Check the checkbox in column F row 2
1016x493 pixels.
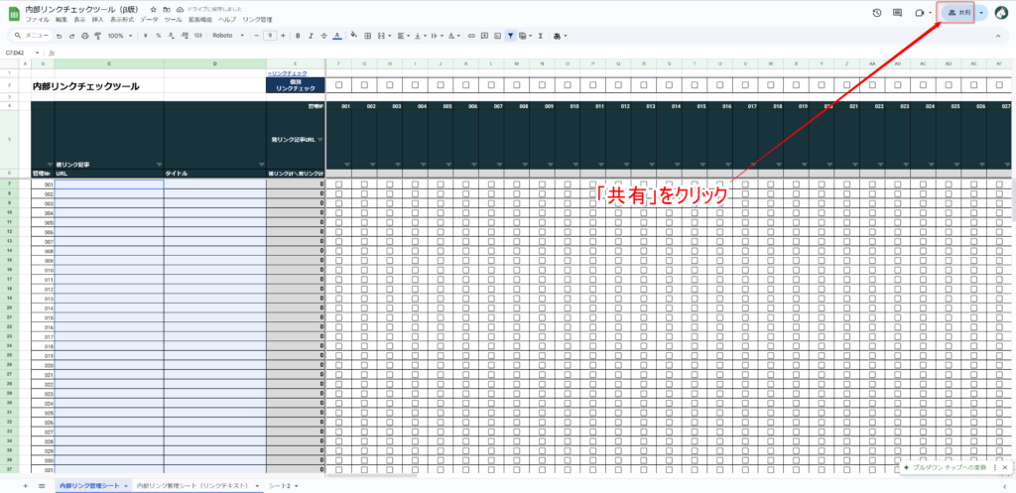[x=339, y=85]
